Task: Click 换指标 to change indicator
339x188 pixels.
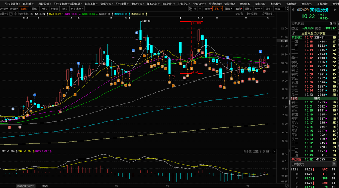Action: point(267,151)
